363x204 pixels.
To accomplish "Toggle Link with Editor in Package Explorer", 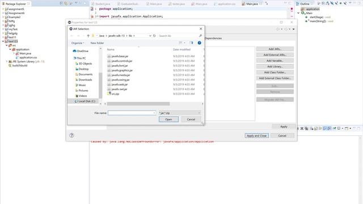I will click(66, 3).
